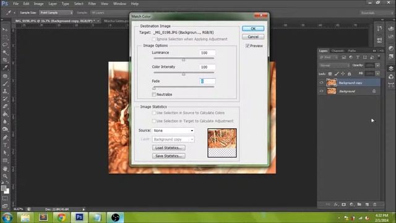Click the lock position icon
Screen dimensions: 396x223
[x=343, y=74]
